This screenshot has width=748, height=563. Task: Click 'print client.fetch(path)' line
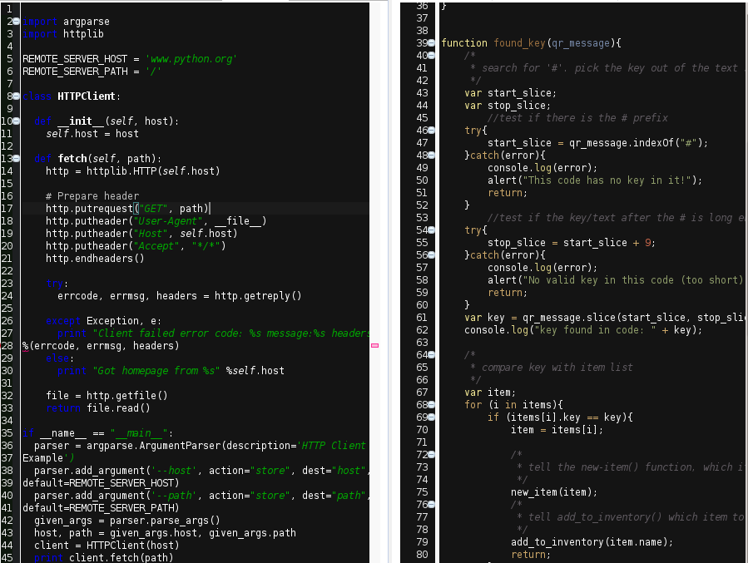click(x=103, y=558)
